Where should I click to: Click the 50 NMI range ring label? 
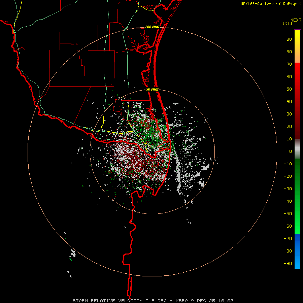pos(152,89)
